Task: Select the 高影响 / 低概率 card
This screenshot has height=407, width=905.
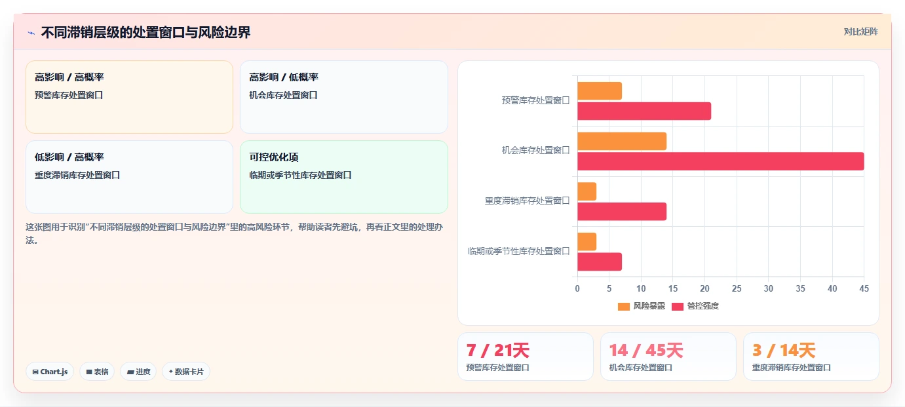Action: [344, 97]
